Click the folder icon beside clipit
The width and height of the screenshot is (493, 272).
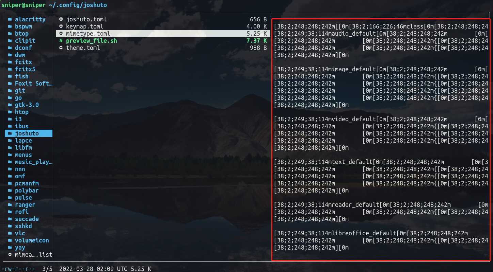tap(10, 41)
